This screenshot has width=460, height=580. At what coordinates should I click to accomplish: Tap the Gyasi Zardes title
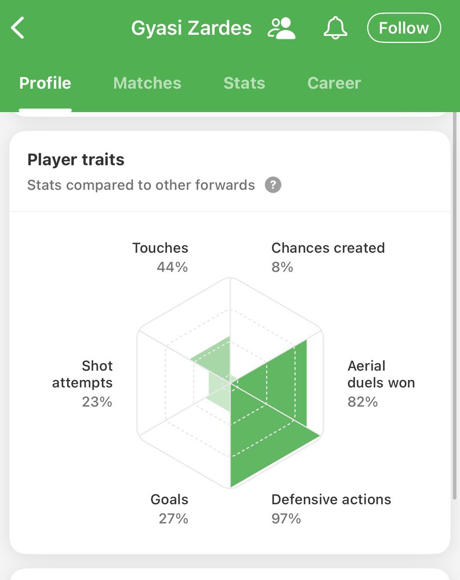pyautogui.click(x=192, y=28)
